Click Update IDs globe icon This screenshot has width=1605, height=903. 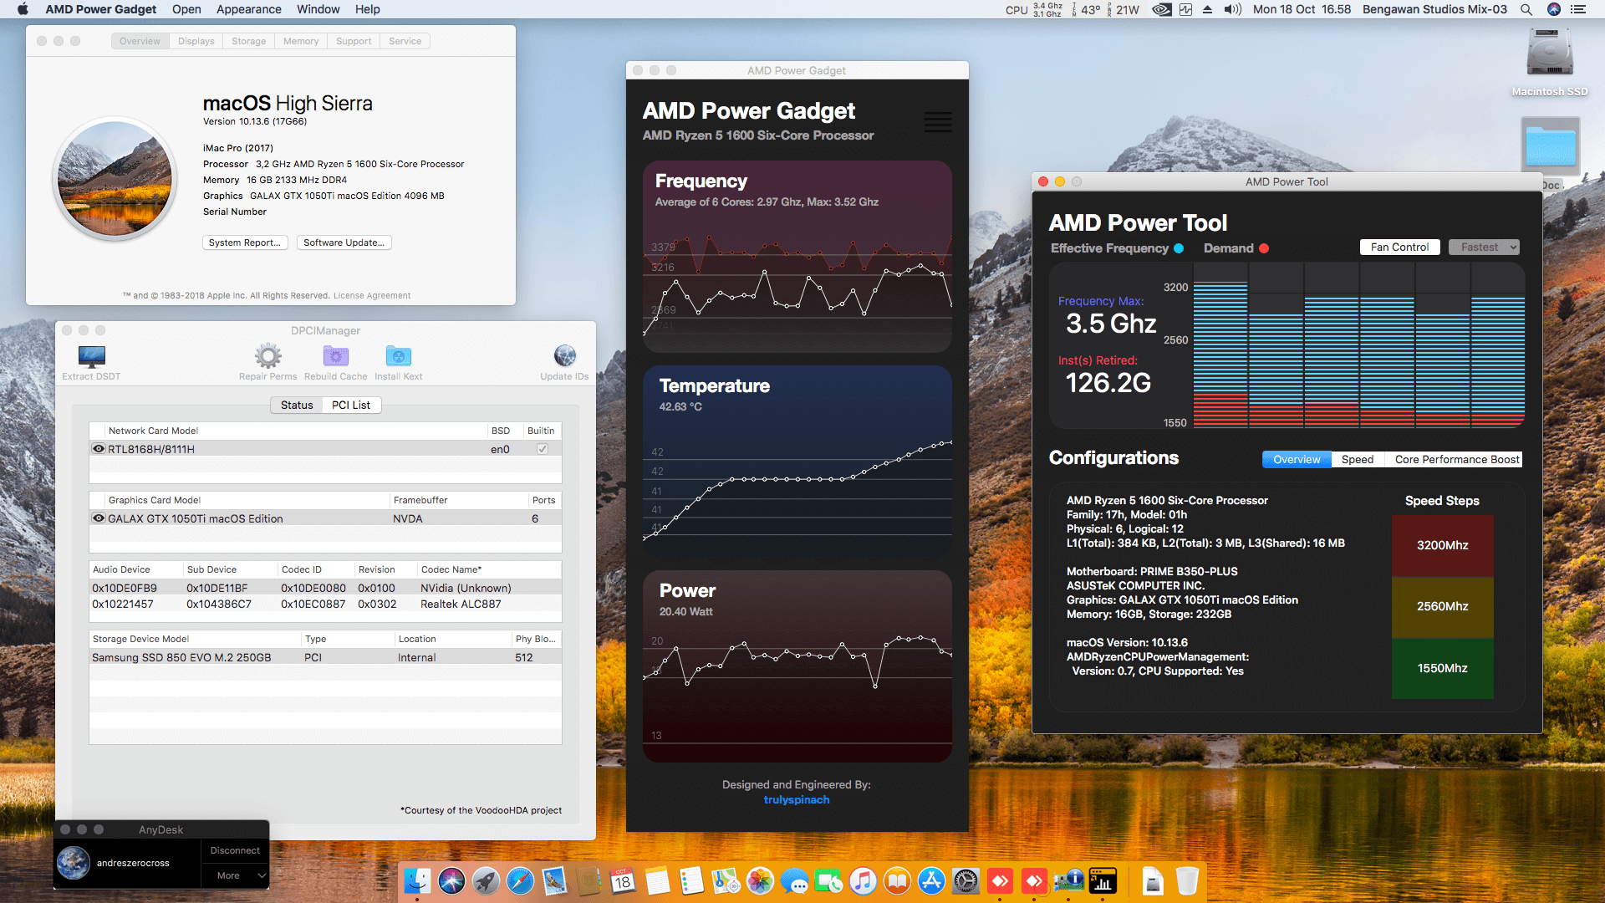point(564,356)
